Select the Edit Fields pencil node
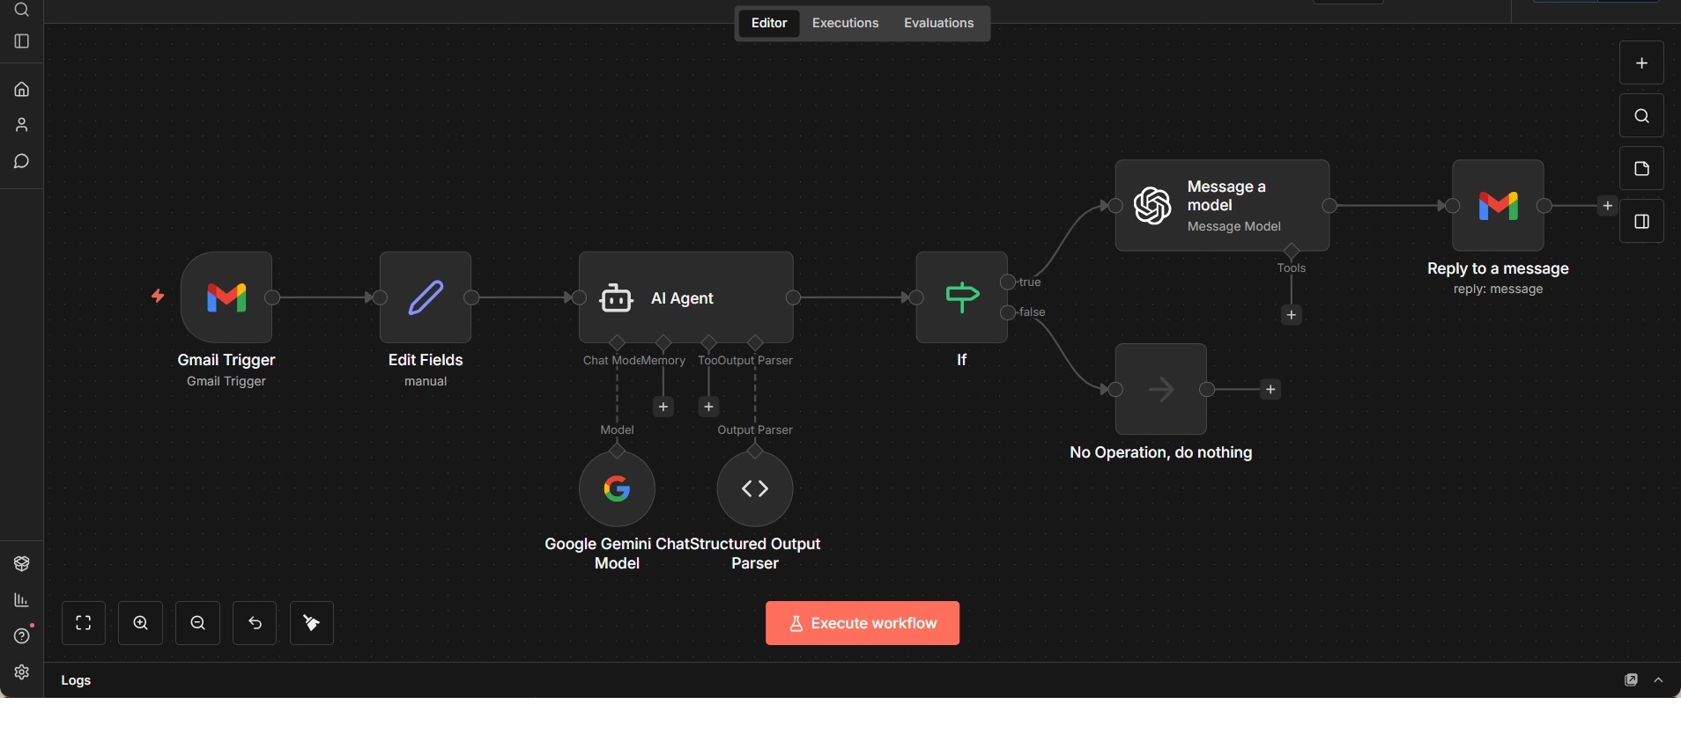This screenshot has width=1681, height=741. tap(426, 297)
